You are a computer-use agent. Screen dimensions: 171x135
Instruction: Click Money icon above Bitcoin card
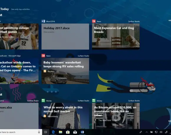(x=94, y=101)
